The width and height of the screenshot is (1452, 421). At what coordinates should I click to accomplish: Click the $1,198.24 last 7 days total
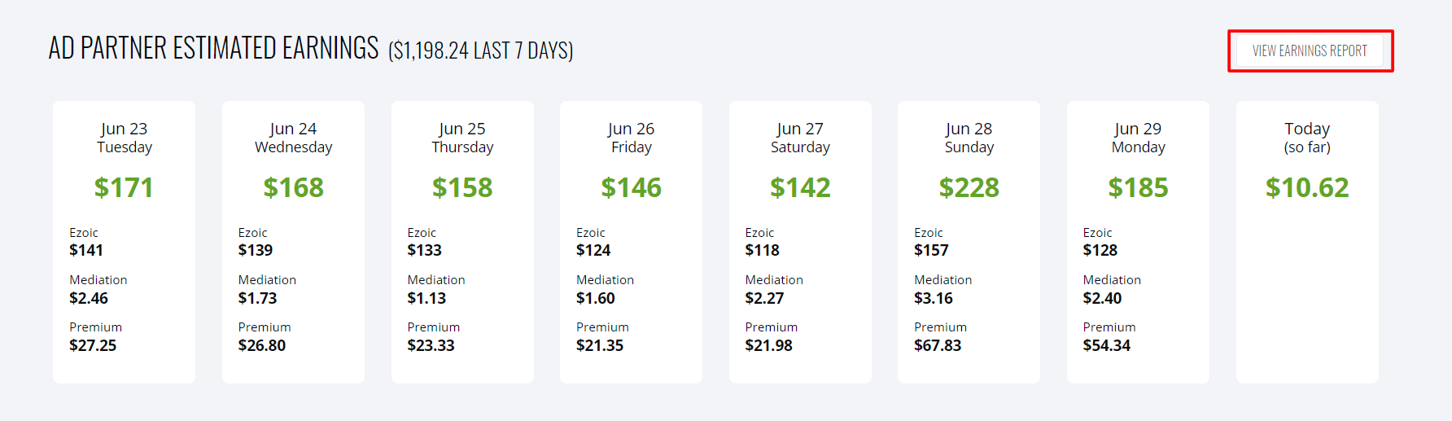[x=480, y=51]
